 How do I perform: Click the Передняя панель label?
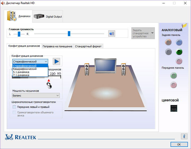173,68
